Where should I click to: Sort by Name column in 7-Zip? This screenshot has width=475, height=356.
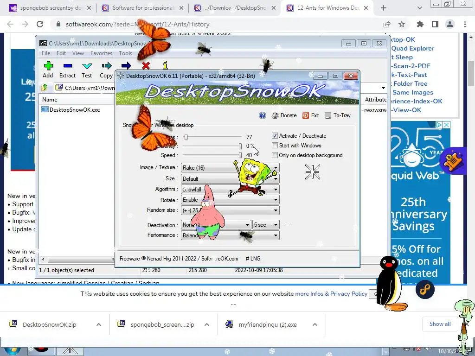[x=50, y=100]
